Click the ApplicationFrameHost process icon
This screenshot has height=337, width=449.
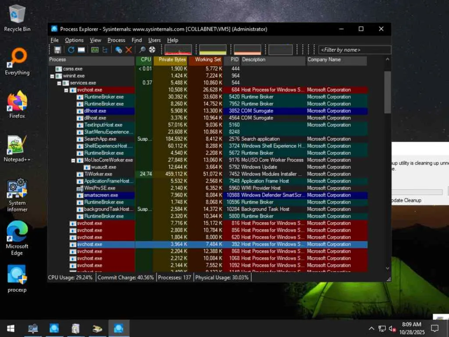pos(80,181)
